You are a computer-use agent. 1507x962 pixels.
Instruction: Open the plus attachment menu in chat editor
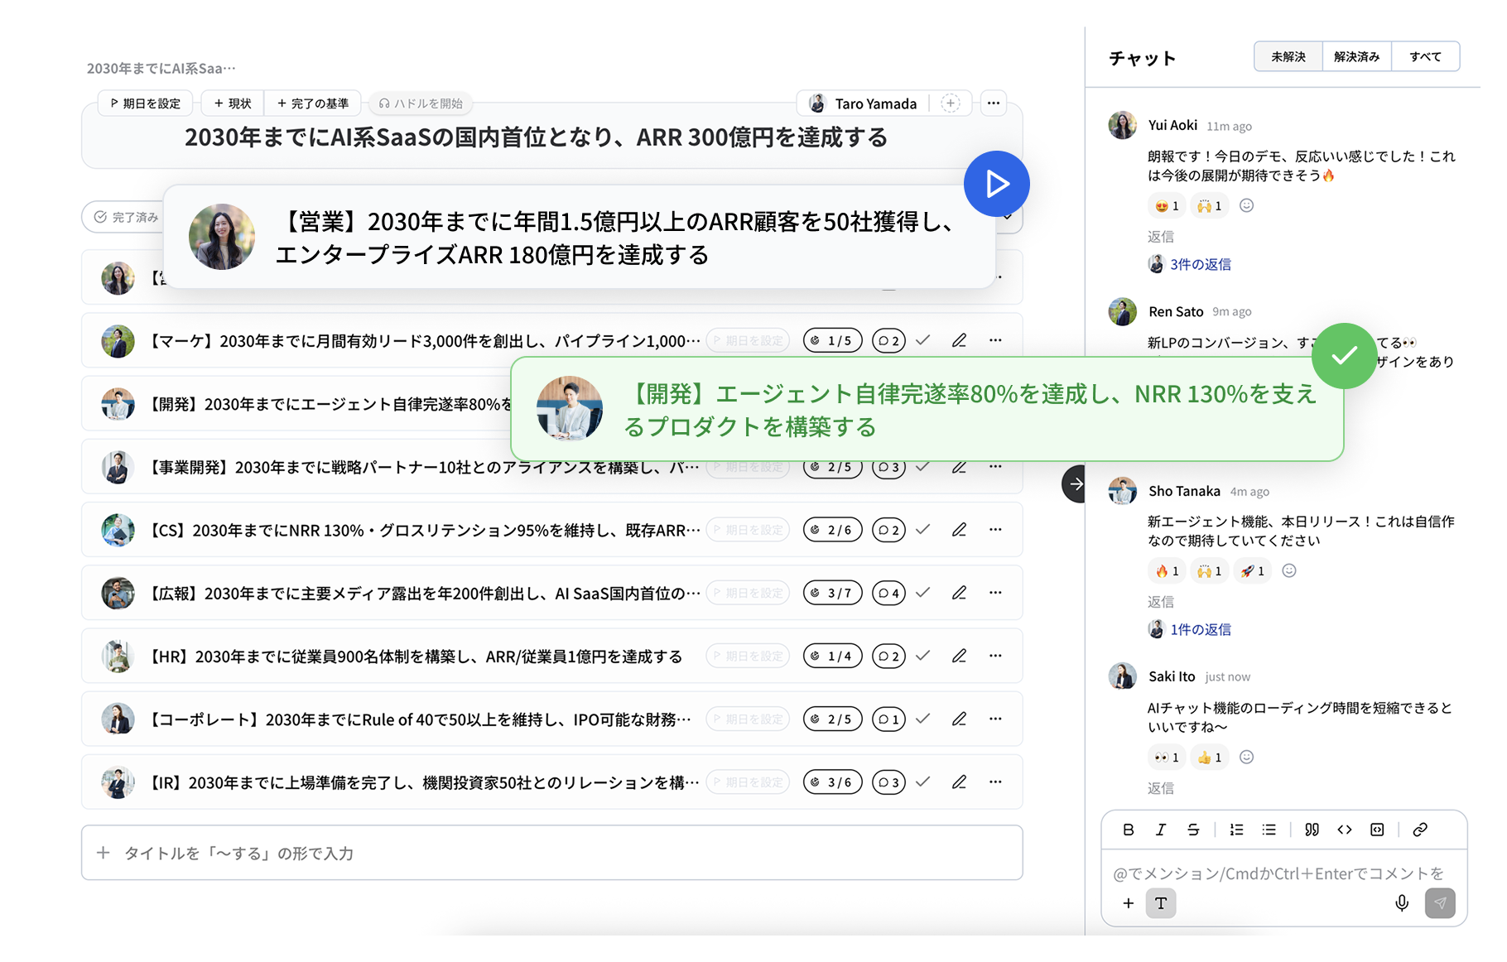pos(1128,903)
